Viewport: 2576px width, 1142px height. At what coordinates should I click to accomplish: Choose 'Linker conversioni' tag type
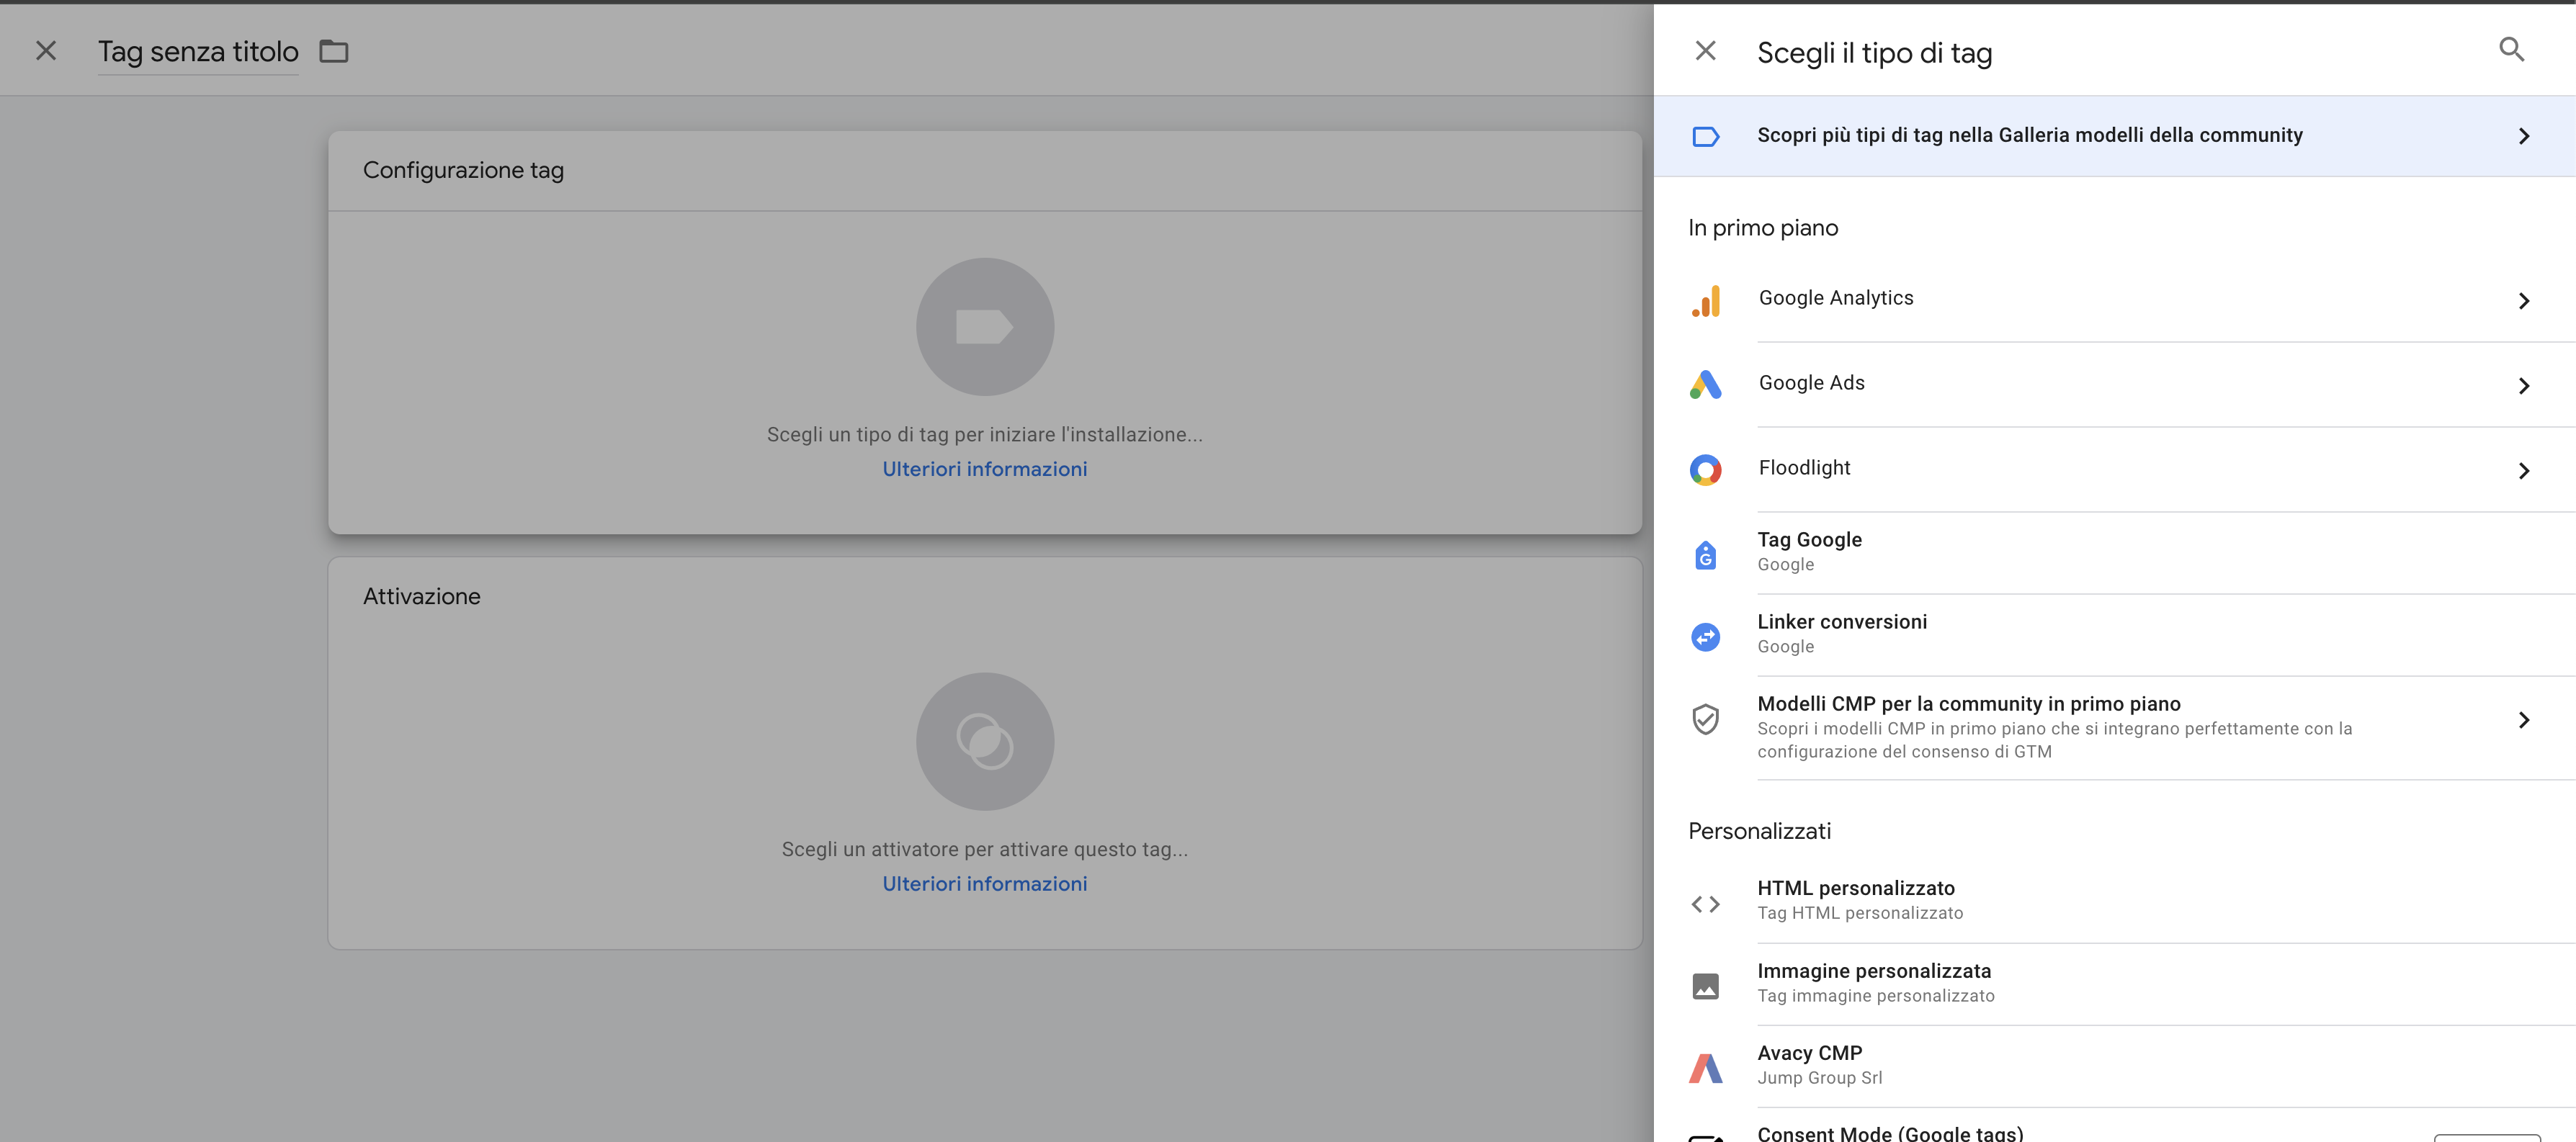coord(2114,635)
